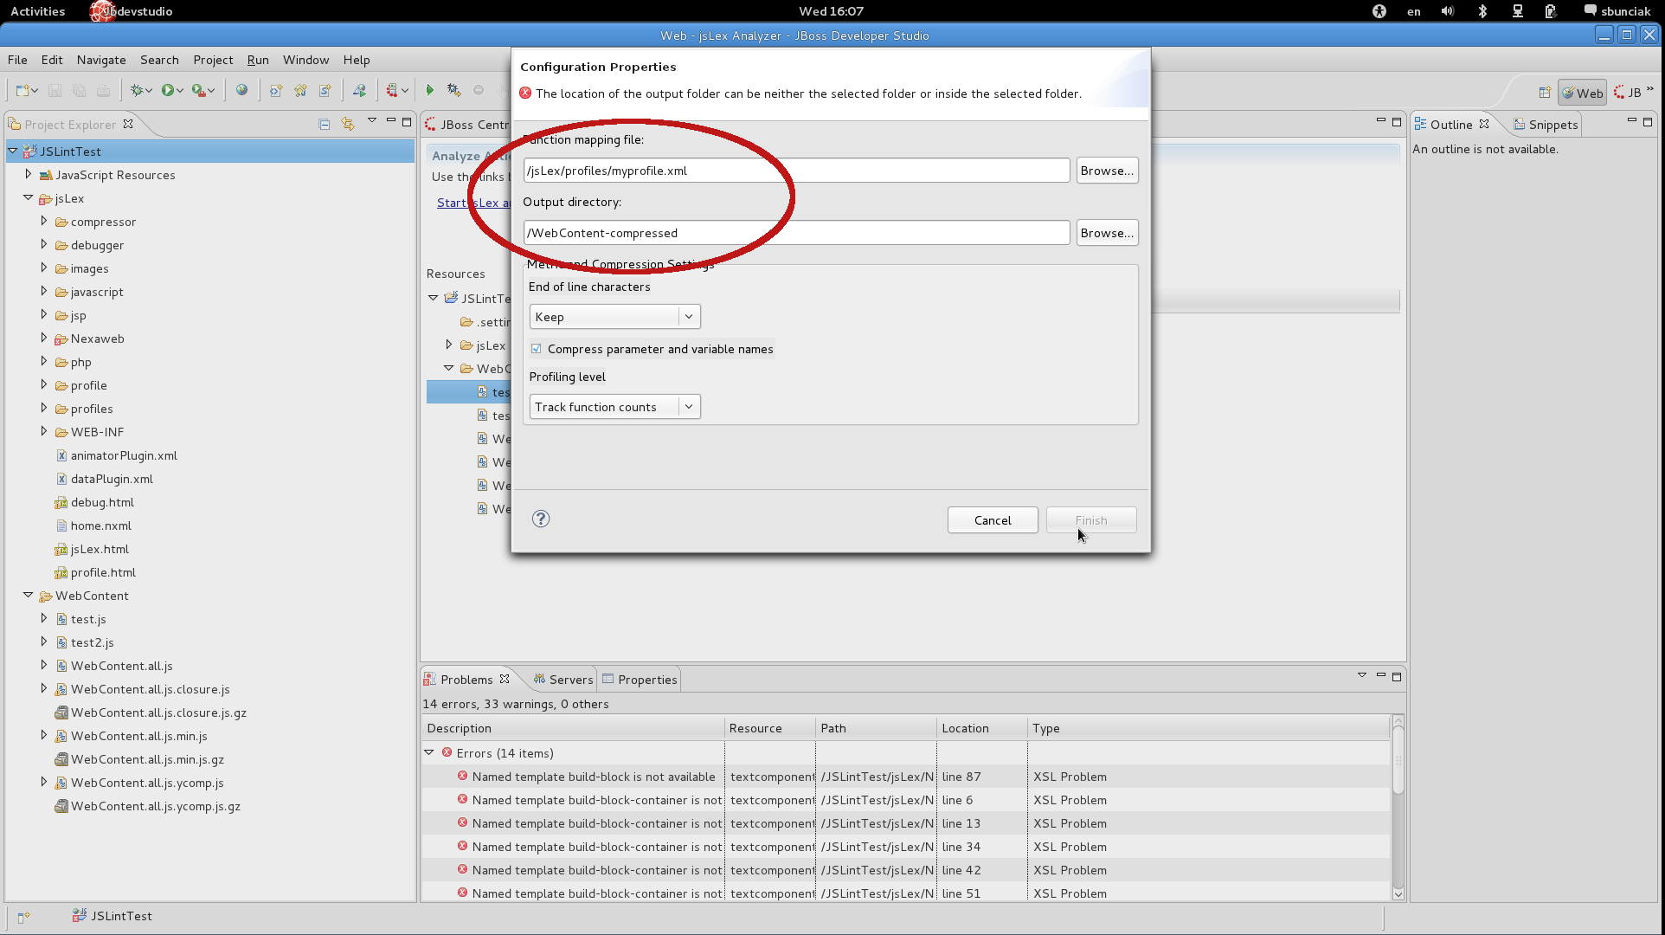This screenshot has width=1665, height=935.
Task: Open the Profiling level dropdown
Action: [x=614, y=407]
